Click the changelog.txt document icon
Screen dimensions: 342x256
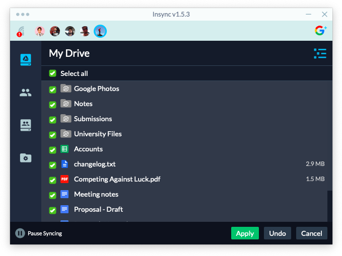64,164
